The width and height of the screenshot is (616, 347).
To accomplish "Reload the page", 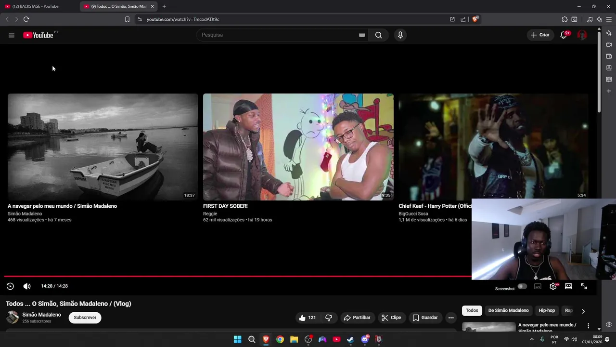I will point(26,19).
